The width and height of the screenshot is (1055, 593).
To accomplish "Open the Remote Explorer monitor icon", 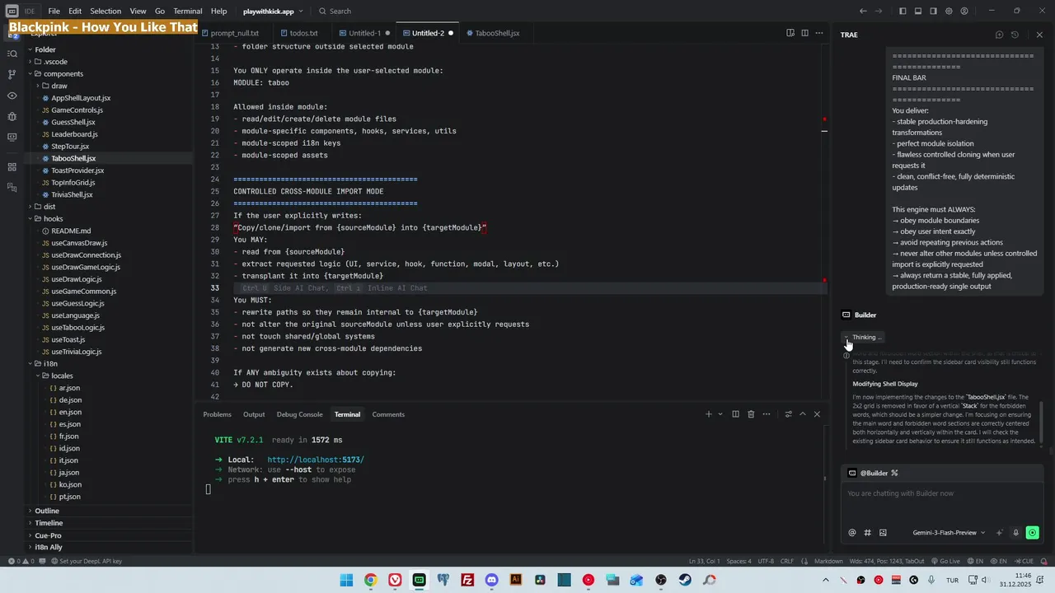I will point(12,137).
